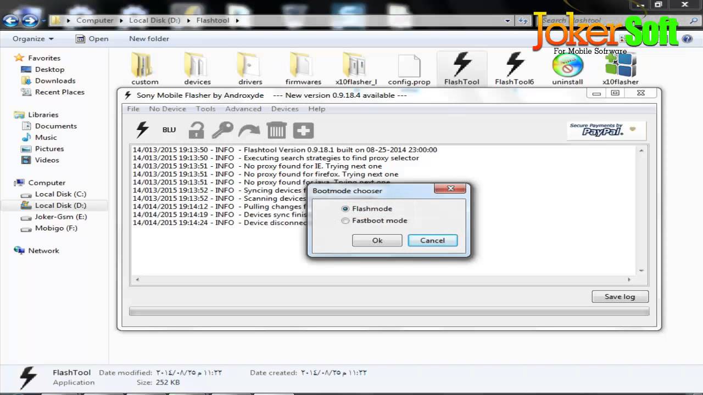Click the Explorer back navigation arrow
703x395 pixels.
11,21
